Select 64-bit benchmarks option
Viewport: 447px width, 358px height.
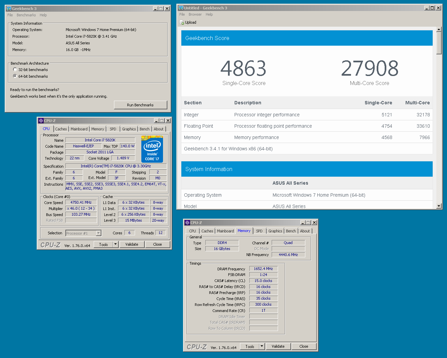[15, 76]
